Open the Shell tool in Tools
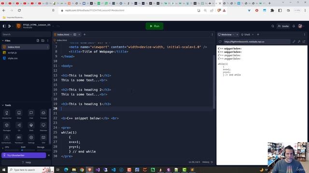Screen dimensions: 309x173 coord(31,127)
